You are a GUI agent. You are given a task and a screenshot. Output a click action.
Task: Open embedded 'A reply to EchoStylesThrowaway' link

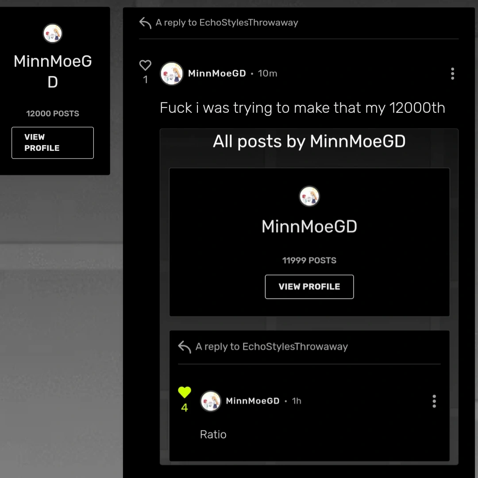click(x=272, y=347)
